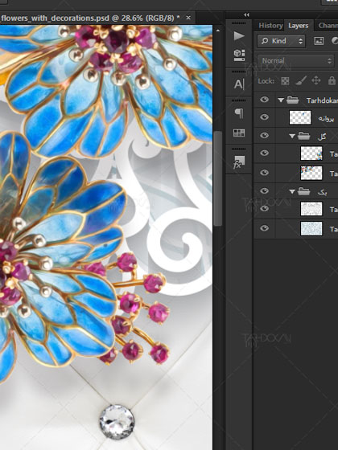Click the Tarhdokan group folder icon
This screenshot has width=338, height=450.
[x=293, y=100]
